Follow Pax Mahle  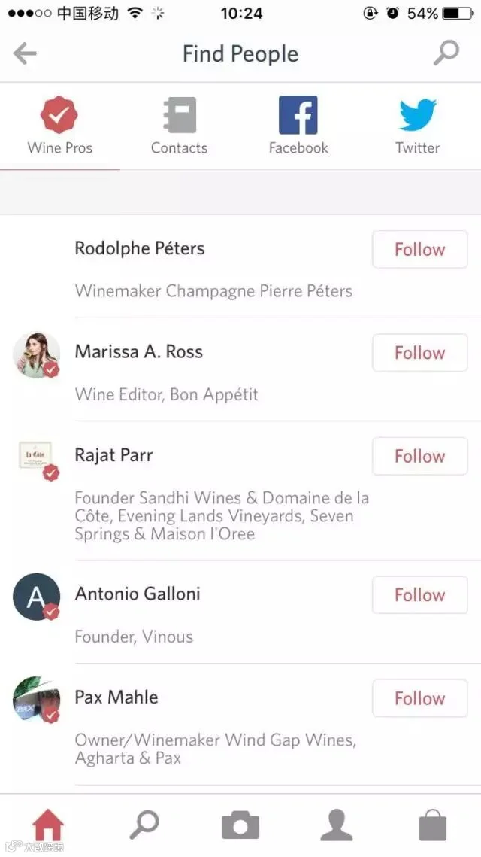[419, 698]
